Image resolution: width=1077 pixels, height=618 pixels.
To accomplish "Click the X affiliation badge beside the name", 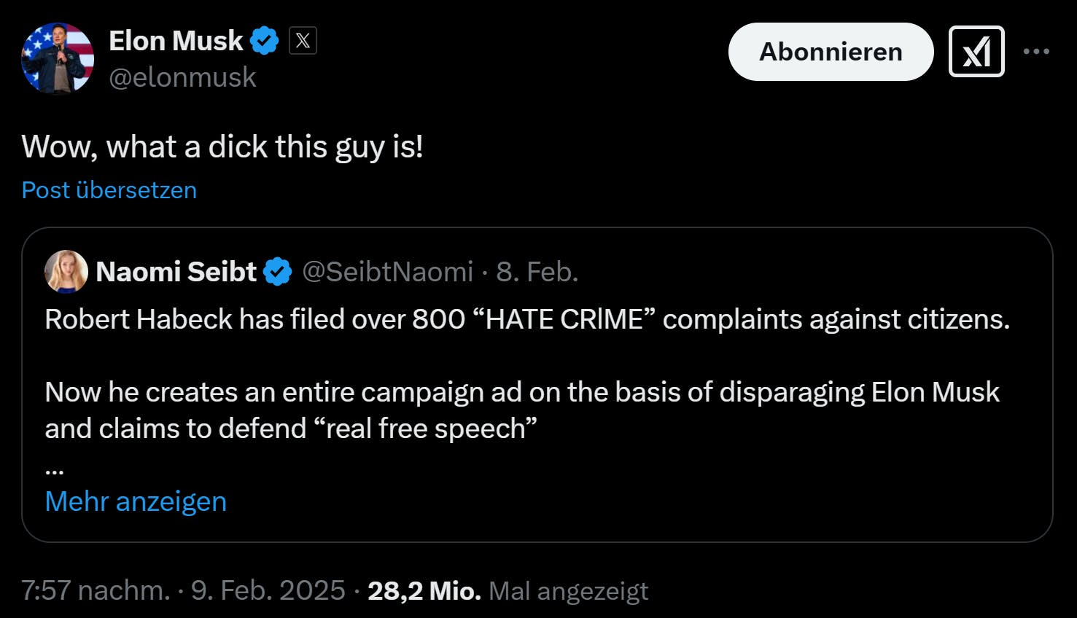I will 303,41.
